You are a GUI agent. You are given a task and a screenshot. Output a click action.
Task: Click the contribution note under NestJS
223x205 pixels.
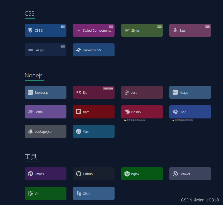tap(134, 120)
